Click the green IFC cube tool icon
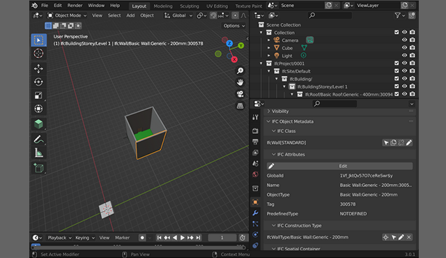 39,124
